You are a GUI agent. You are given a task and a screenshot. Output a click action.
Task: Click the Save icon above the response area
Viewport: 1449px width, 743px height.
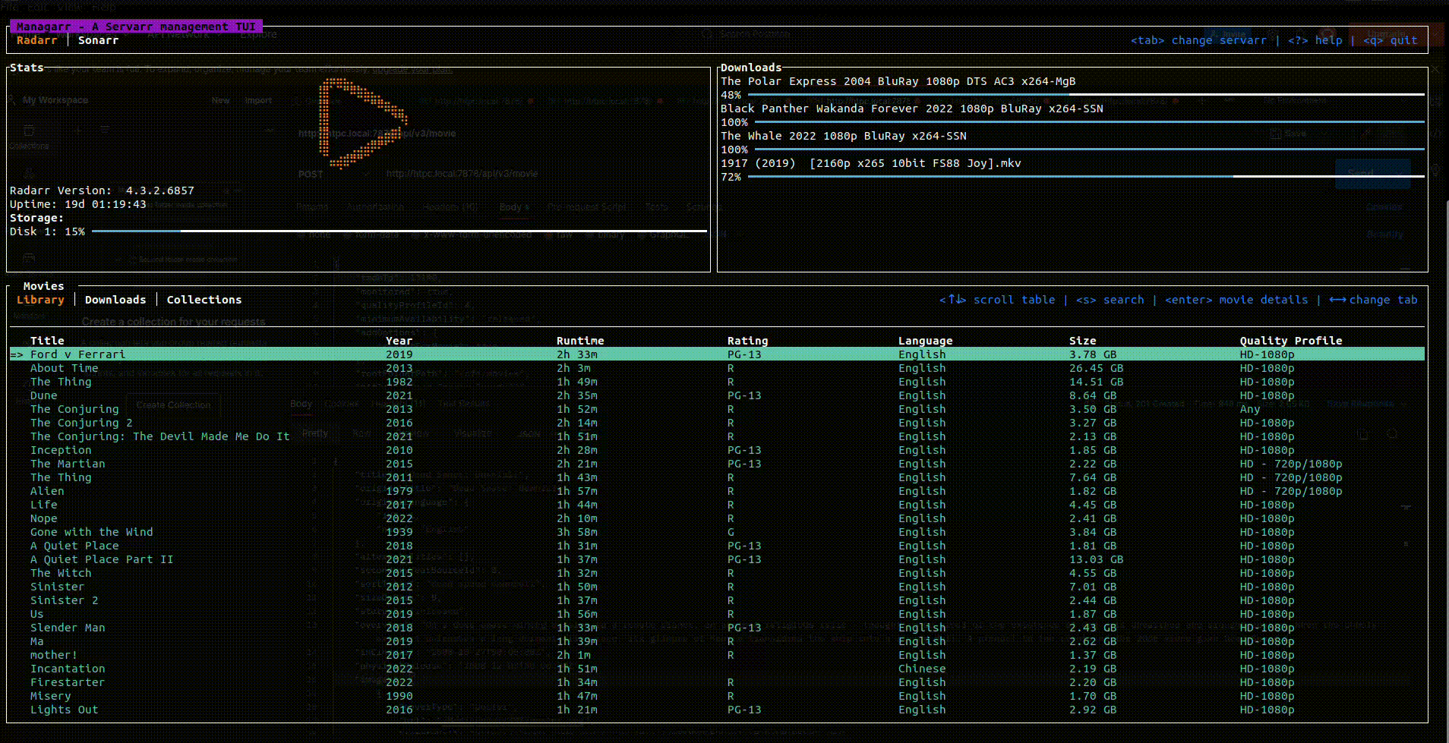[1276, 134]
